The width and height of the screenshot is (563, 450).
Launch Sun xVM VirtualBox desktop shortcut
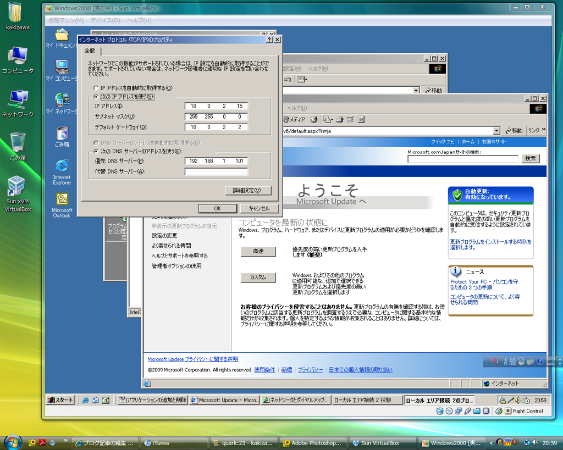(17, 194)
